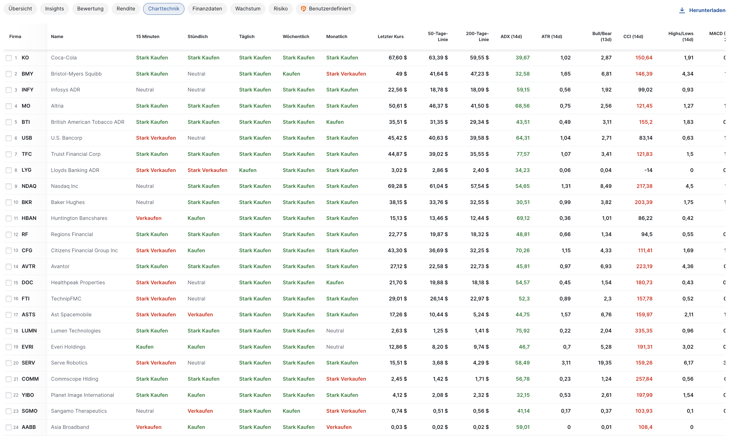
Task: Sort by the ADX (14d) column header
Action: point(511,36)
